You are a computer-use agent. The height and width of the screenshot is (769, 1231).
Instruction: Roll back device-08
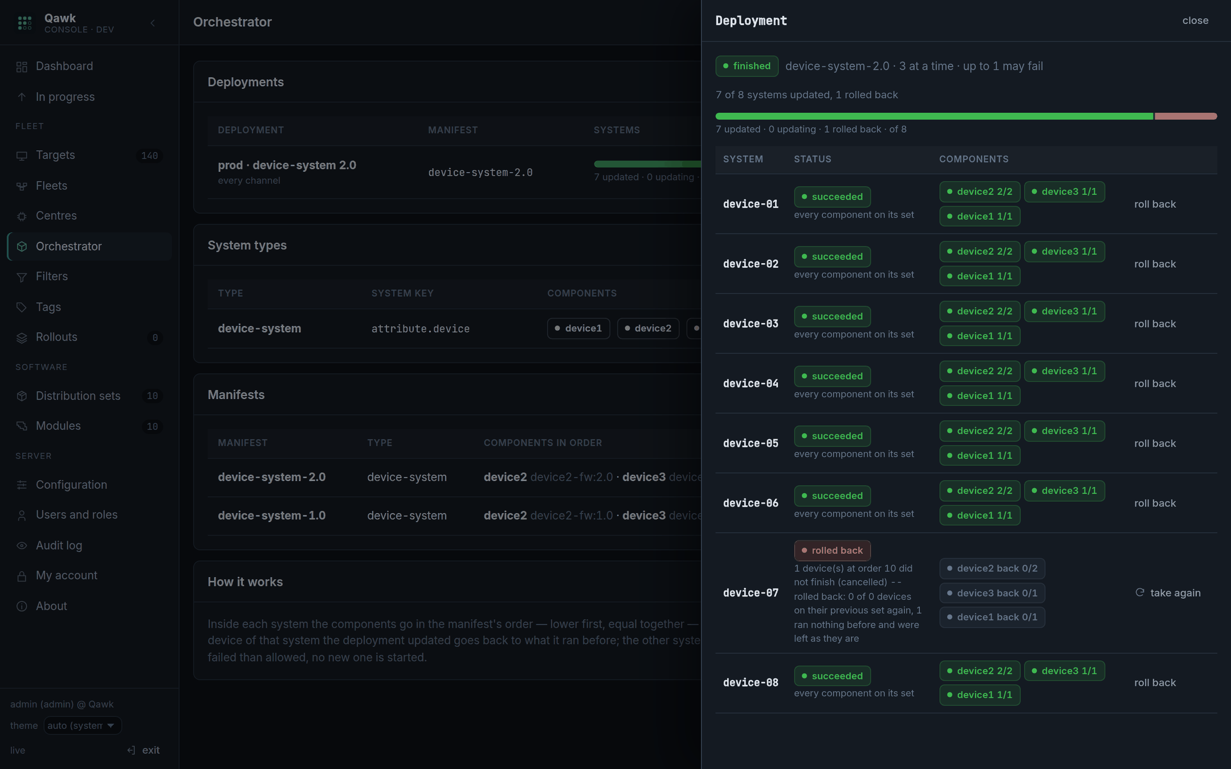[x=1155, y=682]
